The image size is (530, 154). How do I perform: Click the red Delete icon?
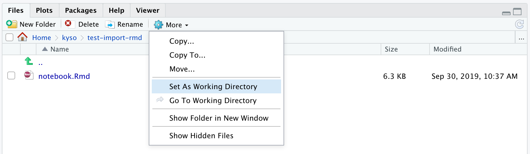tap(68, 24)
